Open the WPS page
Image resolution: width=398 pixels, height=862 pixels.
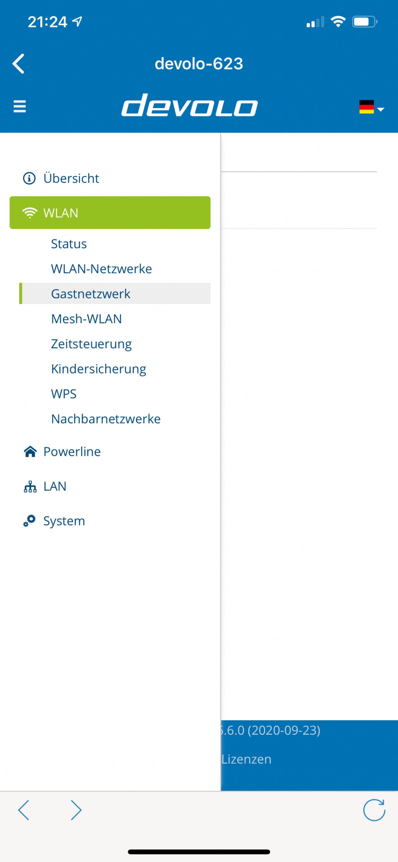click(x=64, y=394)
